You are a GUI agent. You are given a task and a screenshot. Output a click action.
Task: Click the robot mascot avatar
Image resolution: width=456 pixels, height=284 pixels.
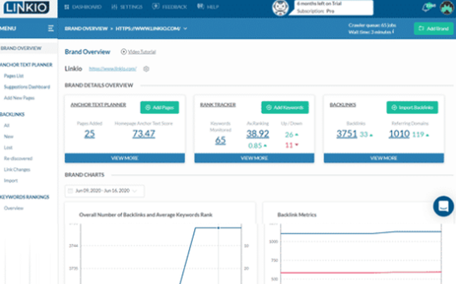[280, 8]
